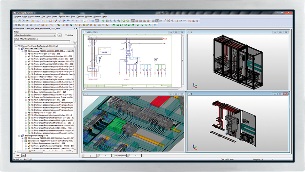The height and width of the screenshot is (172, 305).
Task: Click the Undo arrow toolbar icon
Action: coord(69,21)
